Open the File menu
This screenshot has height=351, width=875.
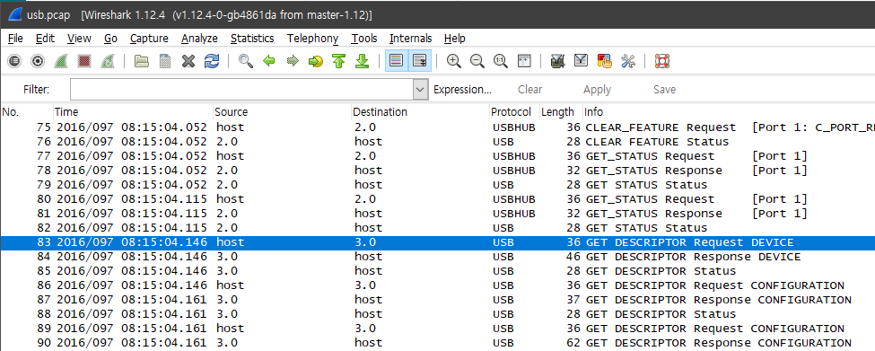click(x=15, y=39)
